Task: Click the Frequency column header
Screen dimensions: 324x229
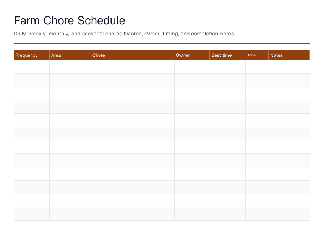Action: 32,55
